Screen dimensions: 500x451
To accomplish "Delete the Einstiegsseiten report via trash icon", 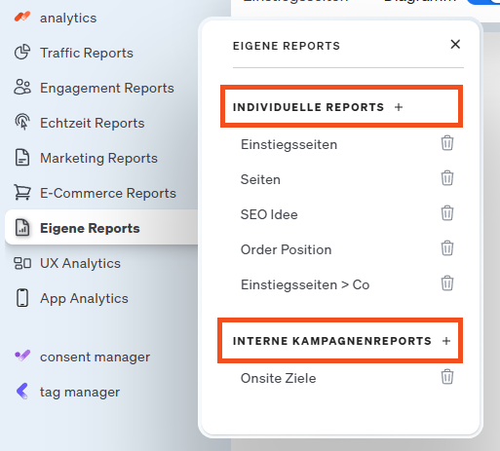I will tap(447, 143).
